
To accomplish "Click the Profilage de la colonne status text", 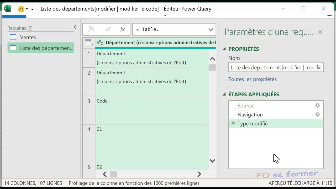I will [x=134, y=183].
